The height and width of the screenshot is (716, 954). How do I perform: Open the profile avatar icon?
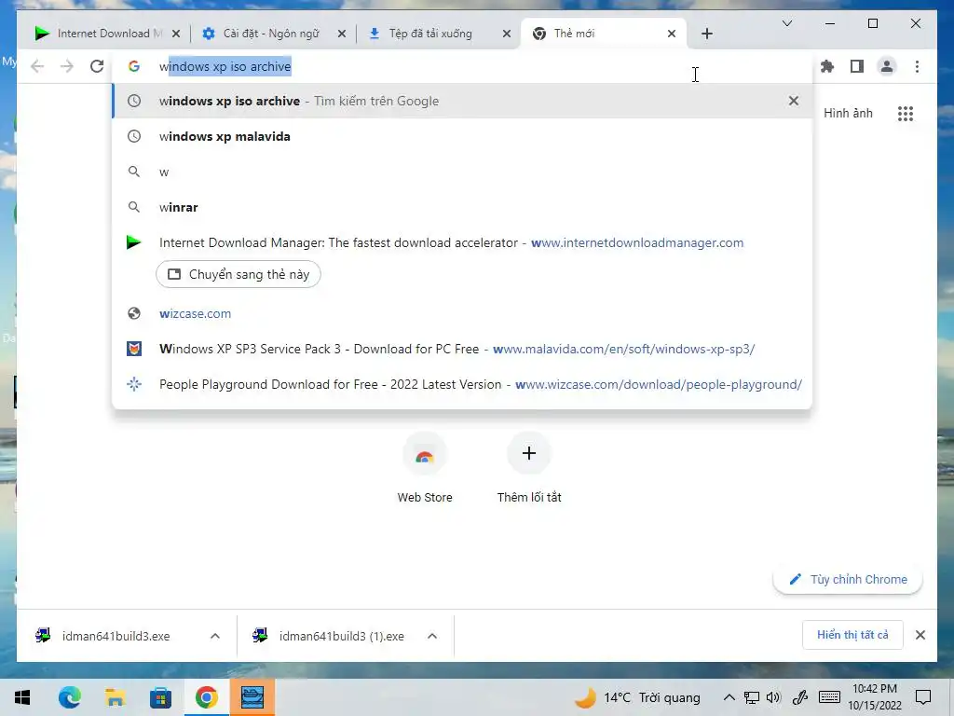(887, 66)
